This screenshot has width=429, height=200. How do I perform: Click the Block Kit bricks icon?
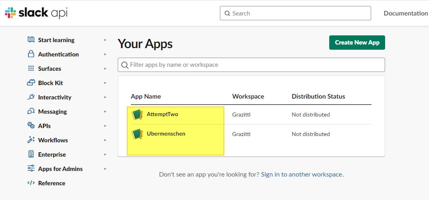tap(31, 83)
